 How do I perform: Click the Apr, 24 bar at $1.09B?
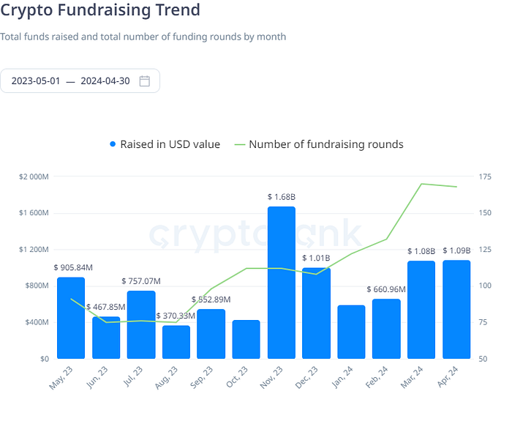point(456,310)
